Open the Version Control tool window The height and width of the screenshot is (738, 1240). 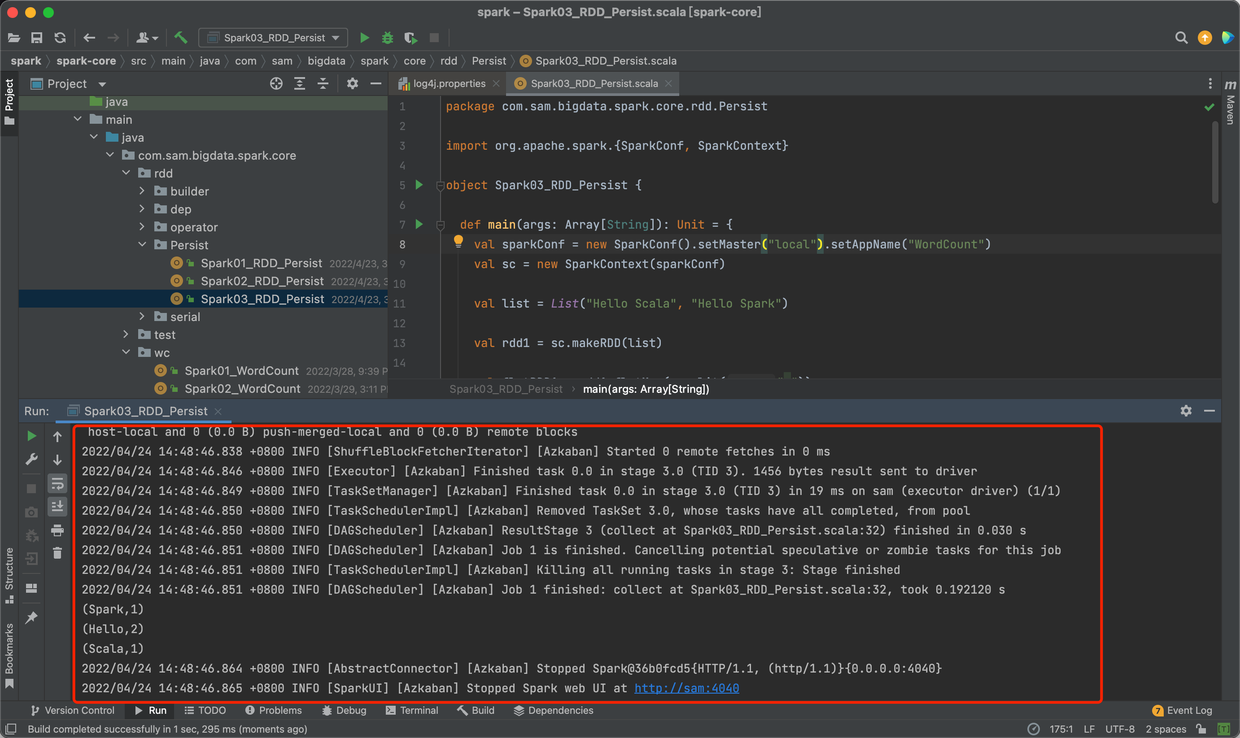[x=73, y=710]
